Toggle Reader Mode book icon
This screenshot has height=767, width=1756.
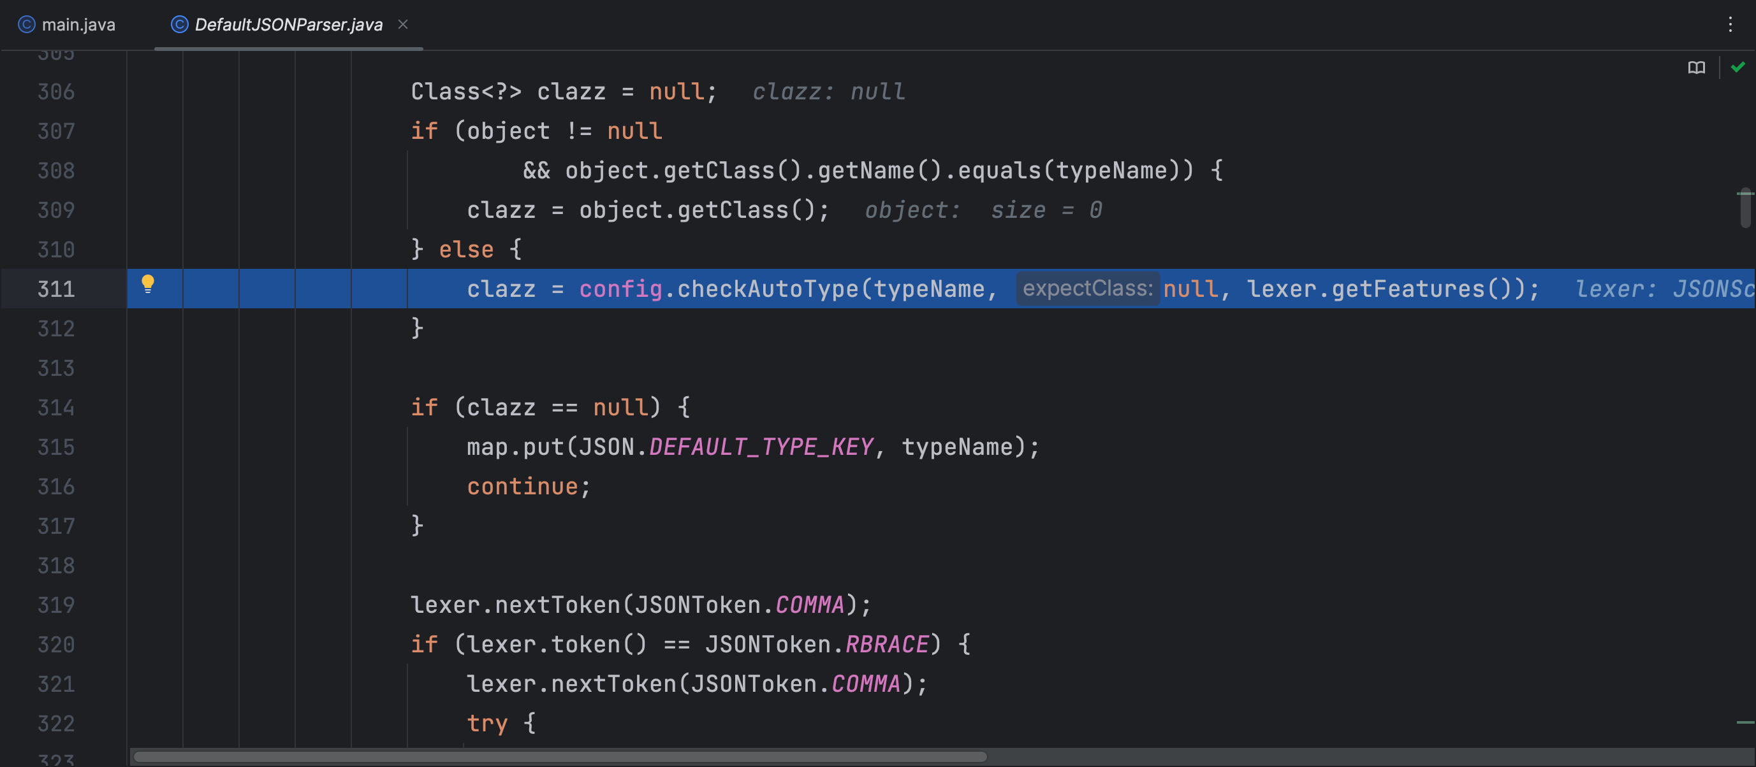coord(1696,68)
